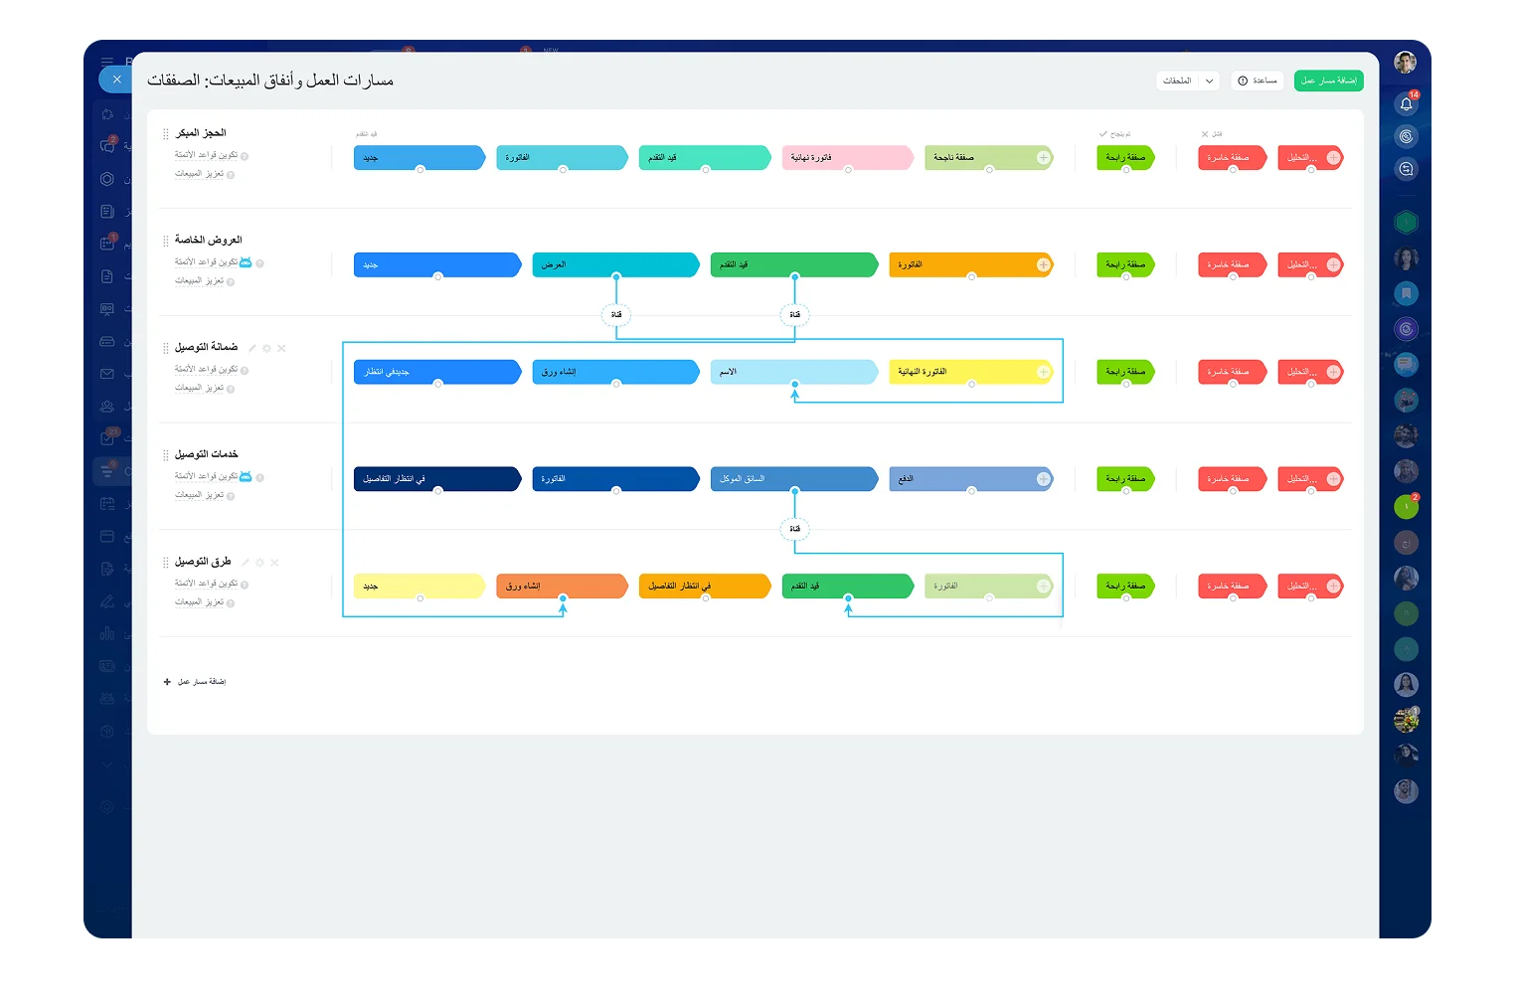Click the الملحقات button label
The height and width of the screenshot is (1008, 1515).
click(x=1177, y=81)
